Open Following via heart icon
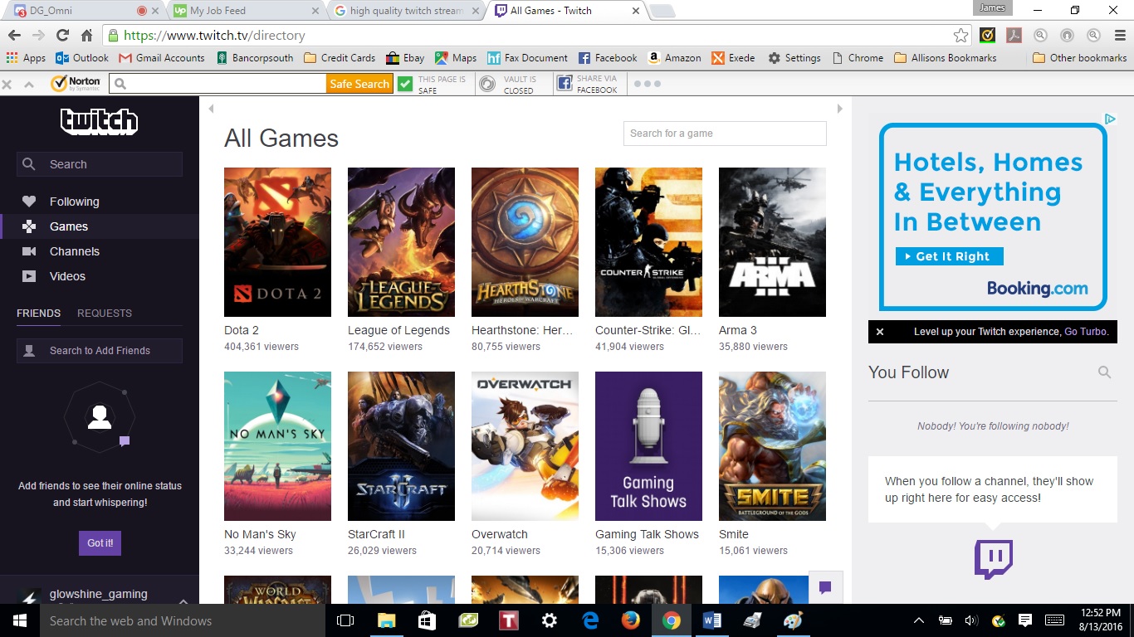This screenshot has height=637, width=1134. coord(29,202)
